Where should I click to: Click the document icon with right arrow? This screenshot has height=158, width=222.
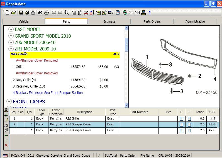pos(80,13)
